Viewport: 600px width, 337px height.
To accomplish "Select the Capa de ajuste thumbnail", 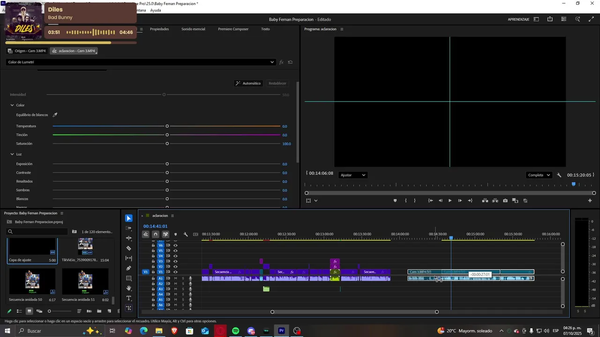I will 32,247.
